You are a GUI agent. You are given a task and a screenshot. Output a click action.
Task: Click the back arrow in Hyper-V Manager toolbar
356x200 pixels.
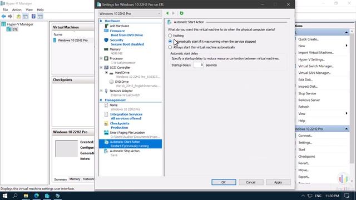4,16
